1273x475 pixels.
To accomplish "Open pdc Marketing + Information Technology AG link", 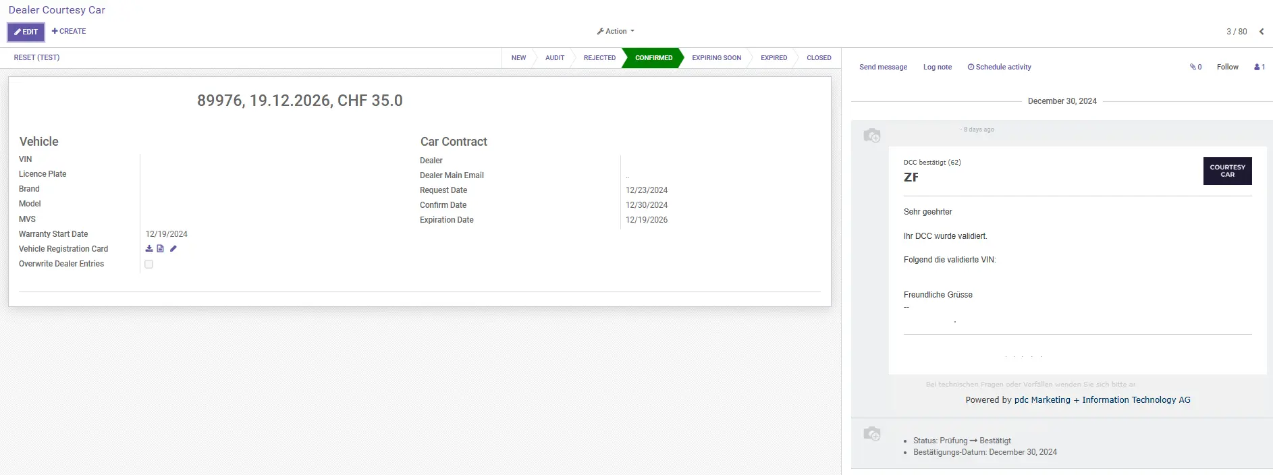I will coord(1102,400).
